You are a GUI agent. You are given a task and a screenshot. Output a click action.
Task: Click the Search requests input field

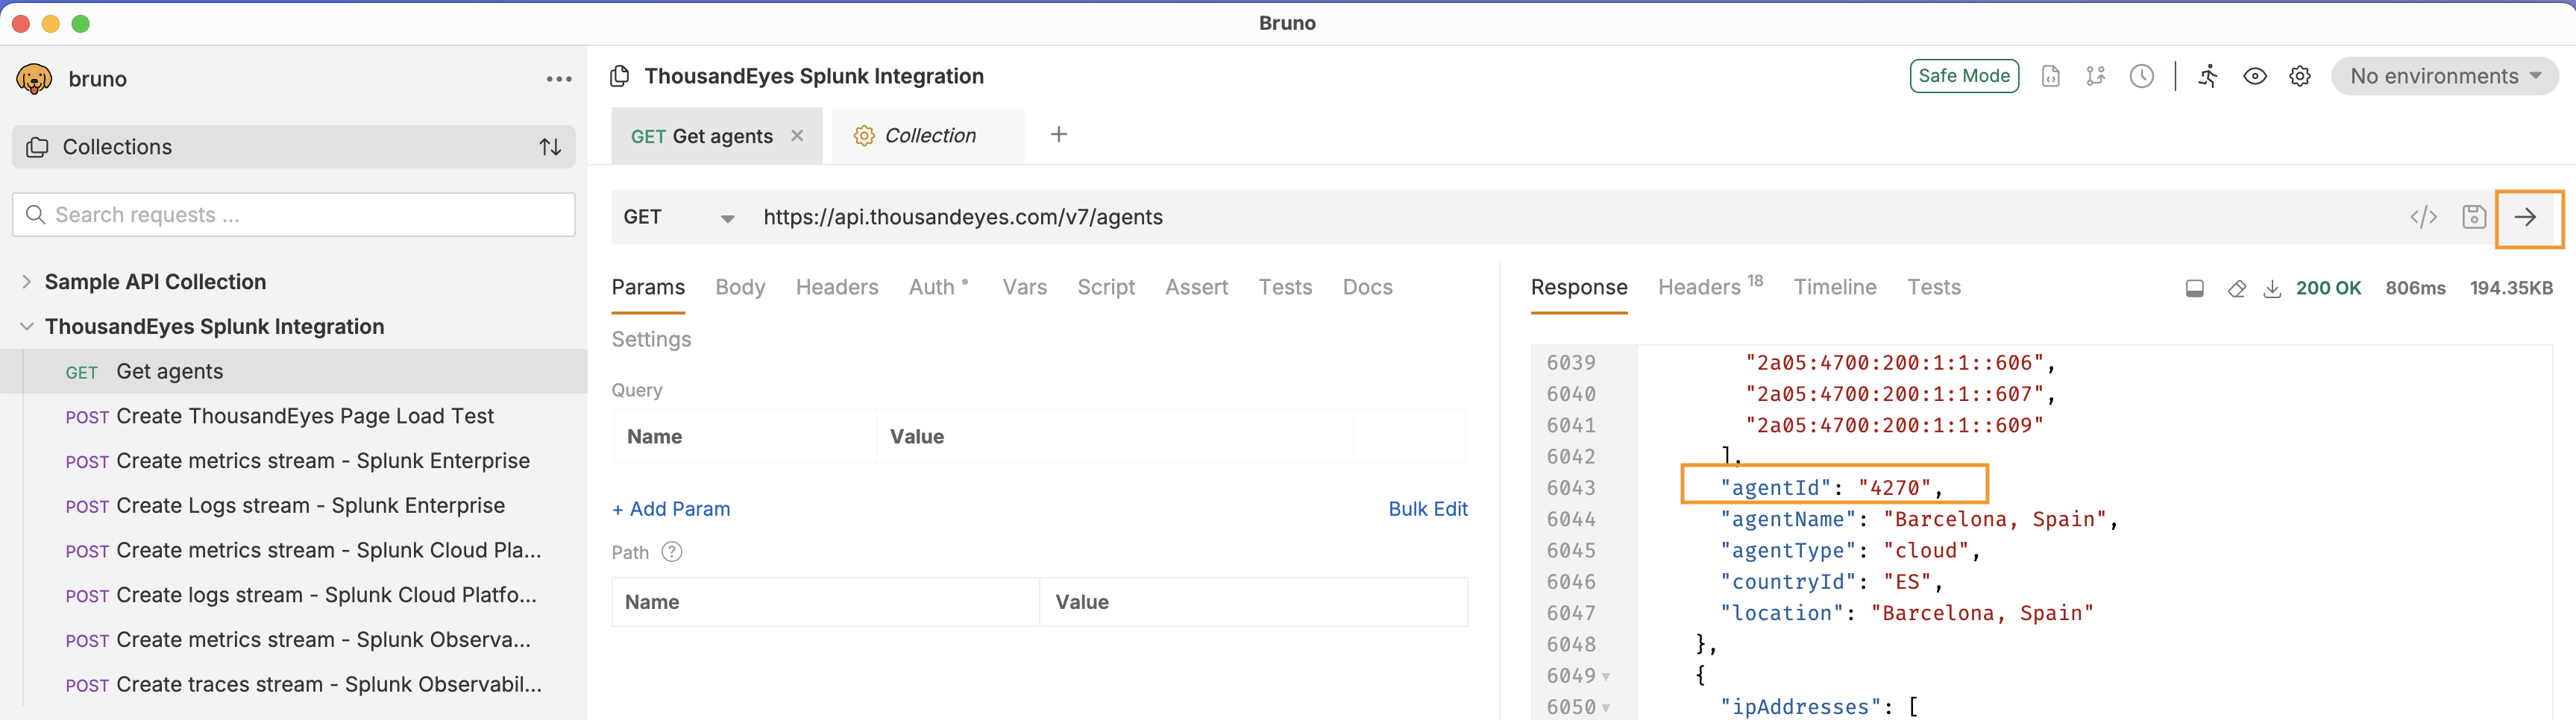tap(294, 215)
